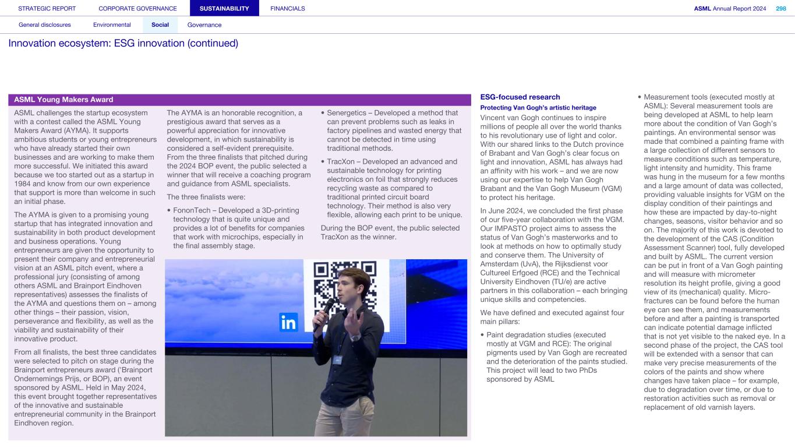
Task: Switch to the Corporate Governance tab
Action: click(x=138, y=8)
